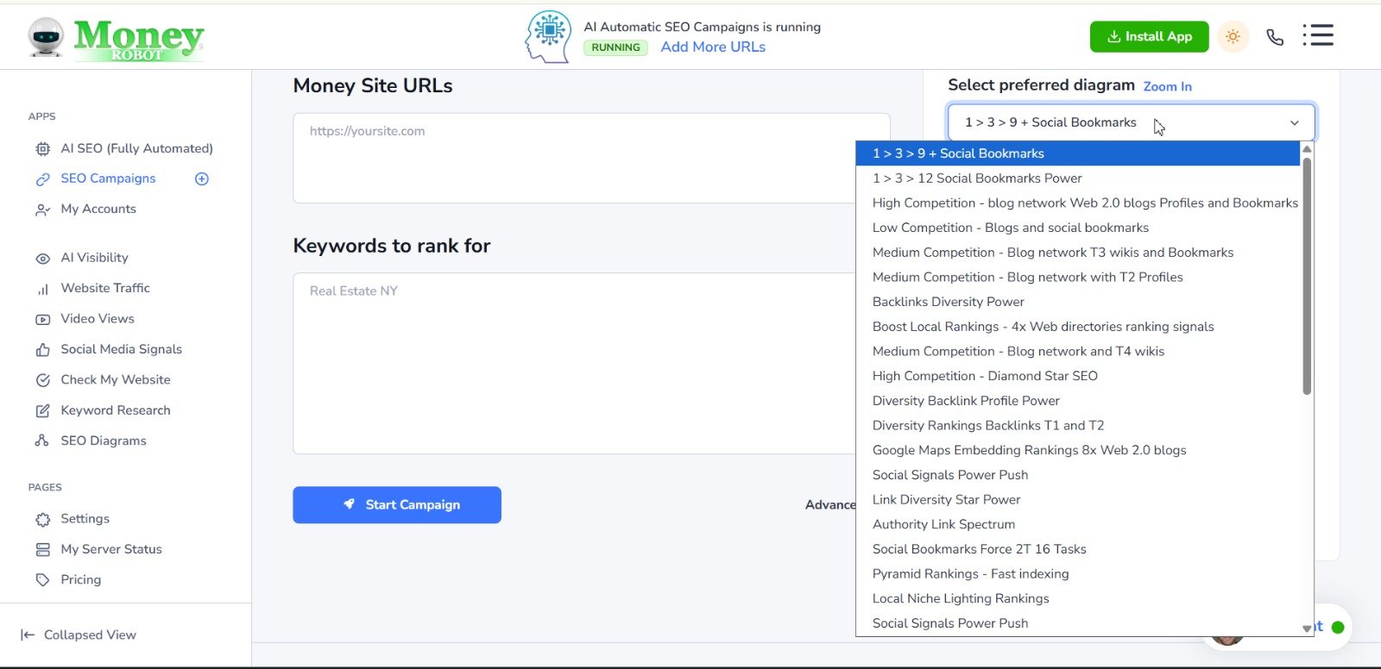Choose 'Medium Competition - Blog network and T4 wikis'
Screen dimensions: 1381x669
[x=1077, y=352]
